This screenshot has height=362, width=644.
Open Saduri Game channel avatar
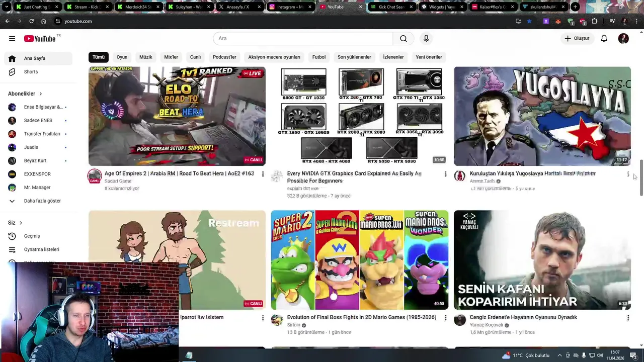[x=95, y=176]
